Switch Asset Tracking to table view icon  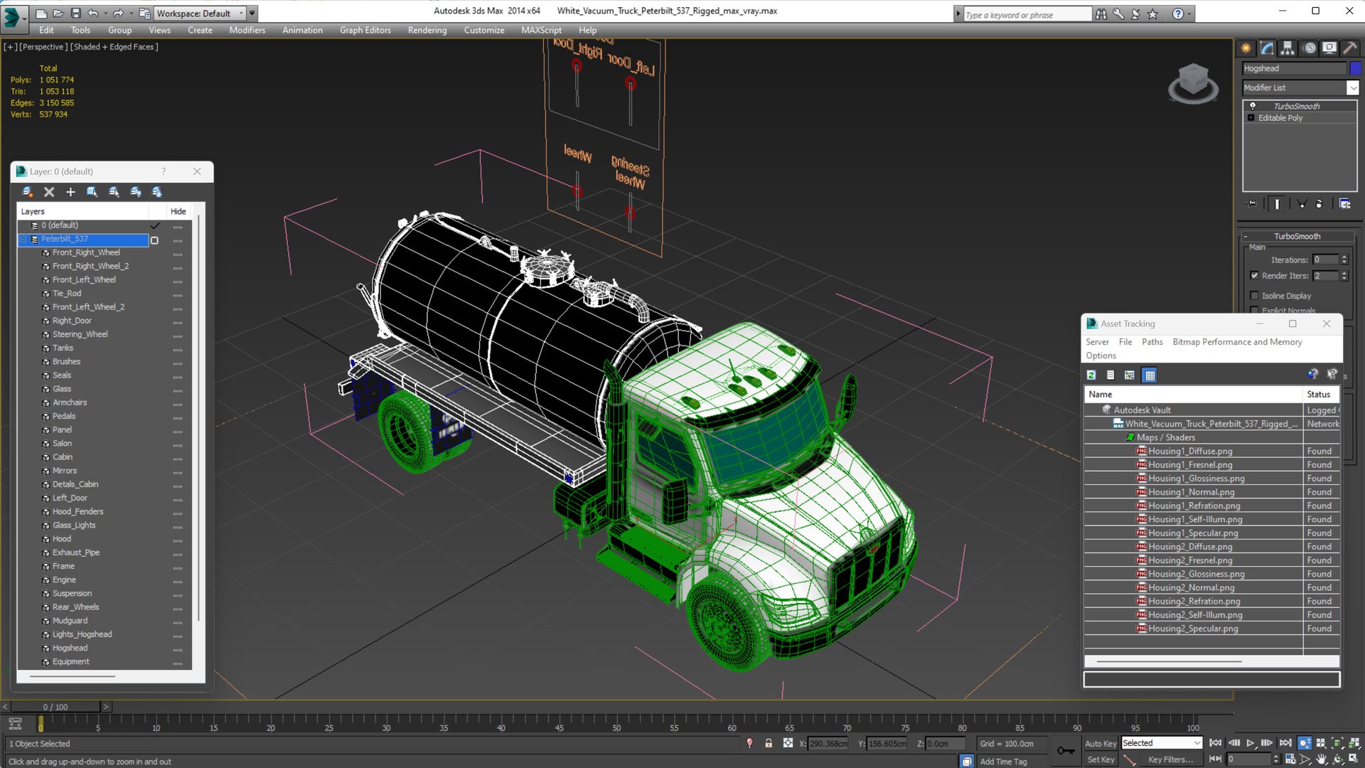(x=1150, y=375)
